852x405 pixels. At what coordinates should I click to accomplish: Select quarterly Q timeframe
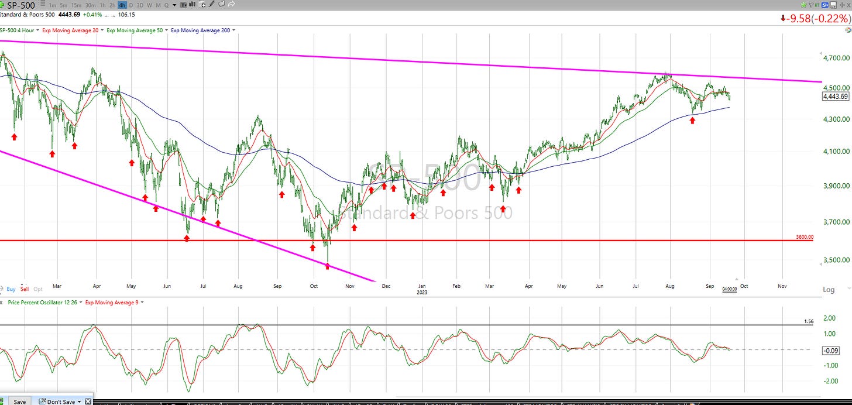166,5
